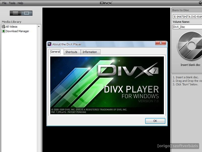Viewport: 202px width, 152px height.
Task: Click the Volume Name input field
Action: (187, 27)
